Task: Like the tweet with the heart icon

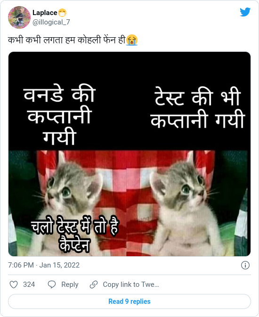Action: point(14,284)
